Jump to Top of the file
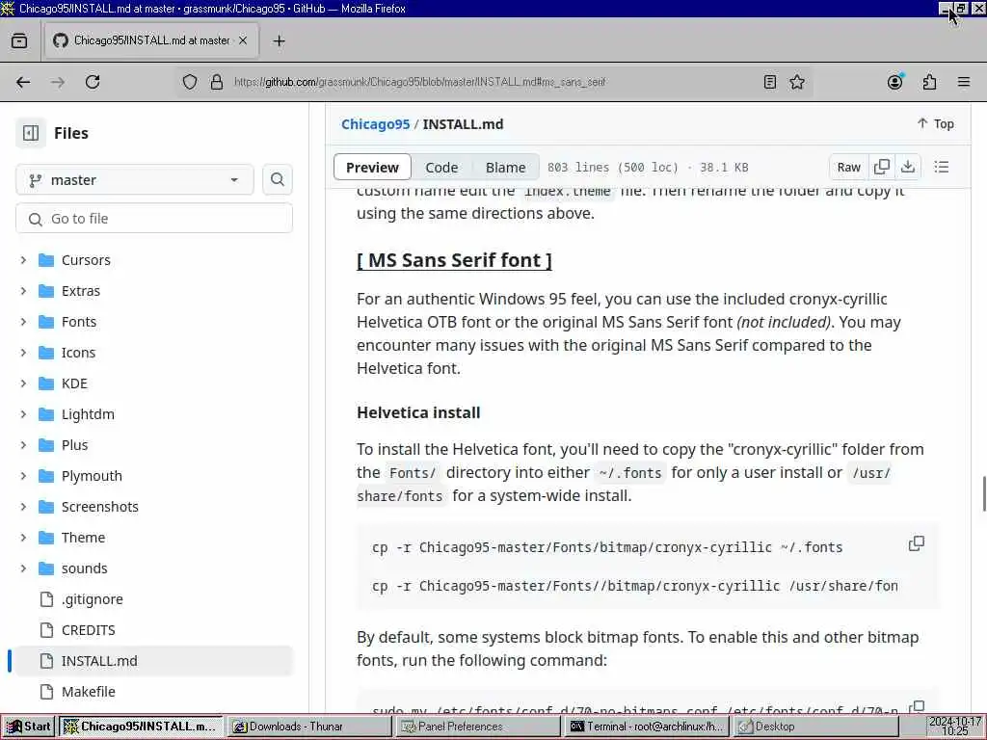 point(935,124)
